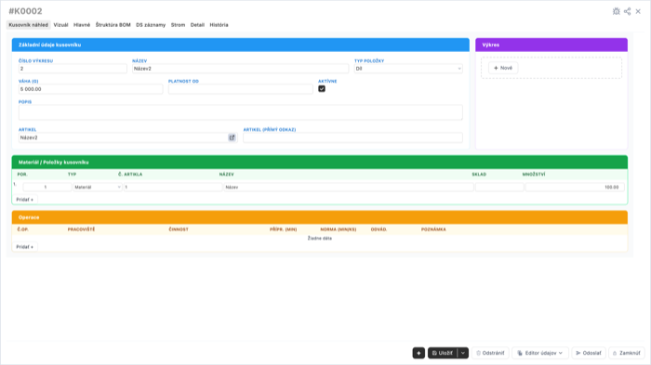Go to the DS záznamy tab
651x365 pixels.
click(151, 25)
